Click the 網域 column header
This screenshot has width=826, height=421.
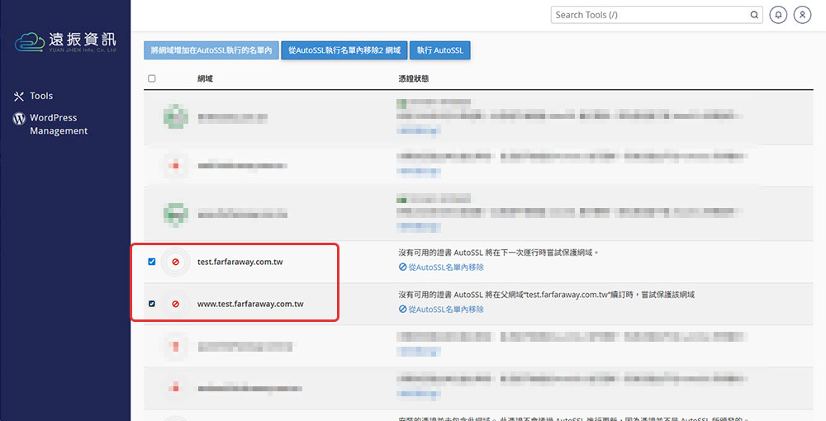(205, 78)
